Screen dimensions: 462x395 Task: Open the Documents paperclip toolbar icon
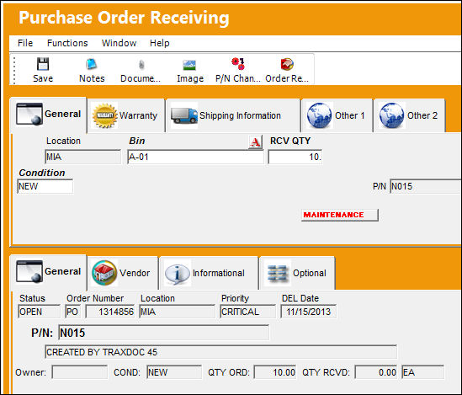point(141,64)
